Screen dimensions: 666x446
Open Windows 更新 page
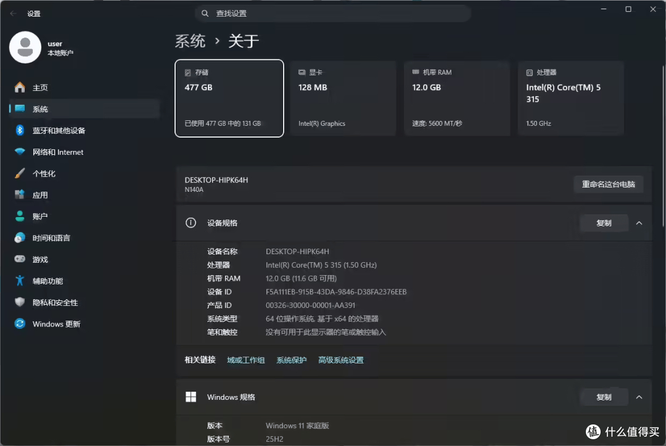(x=84, y=324)
